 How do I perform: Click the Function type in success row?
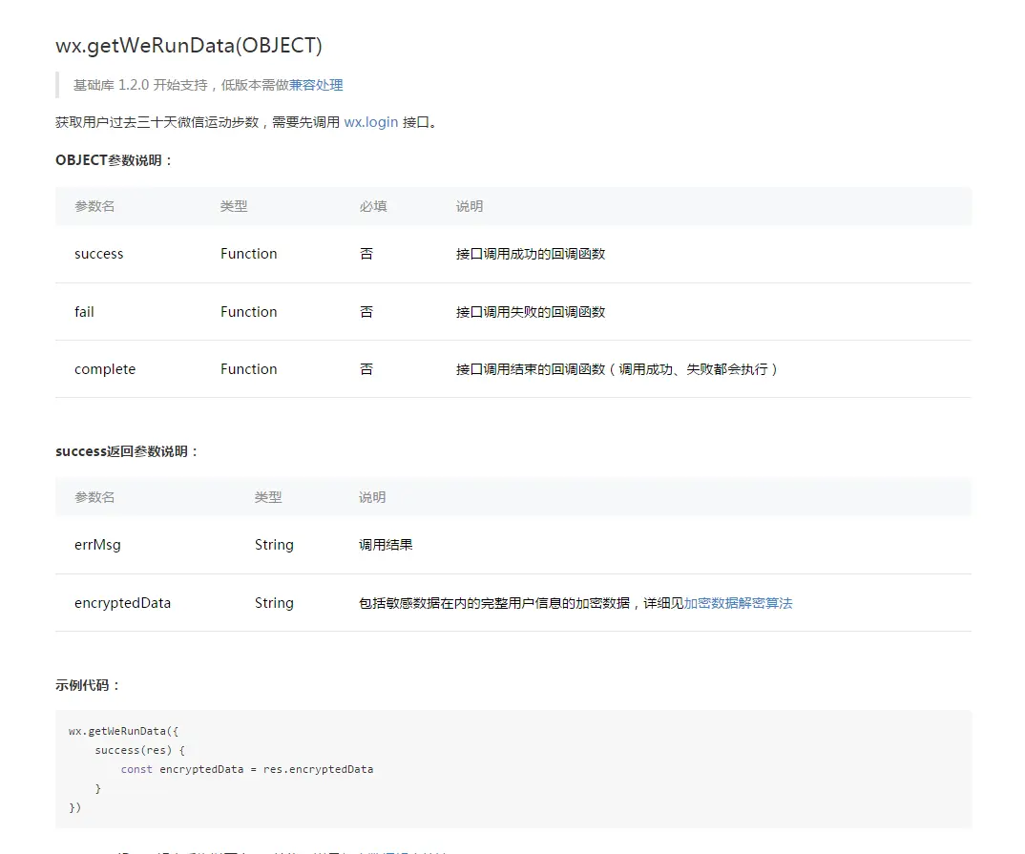248,254
